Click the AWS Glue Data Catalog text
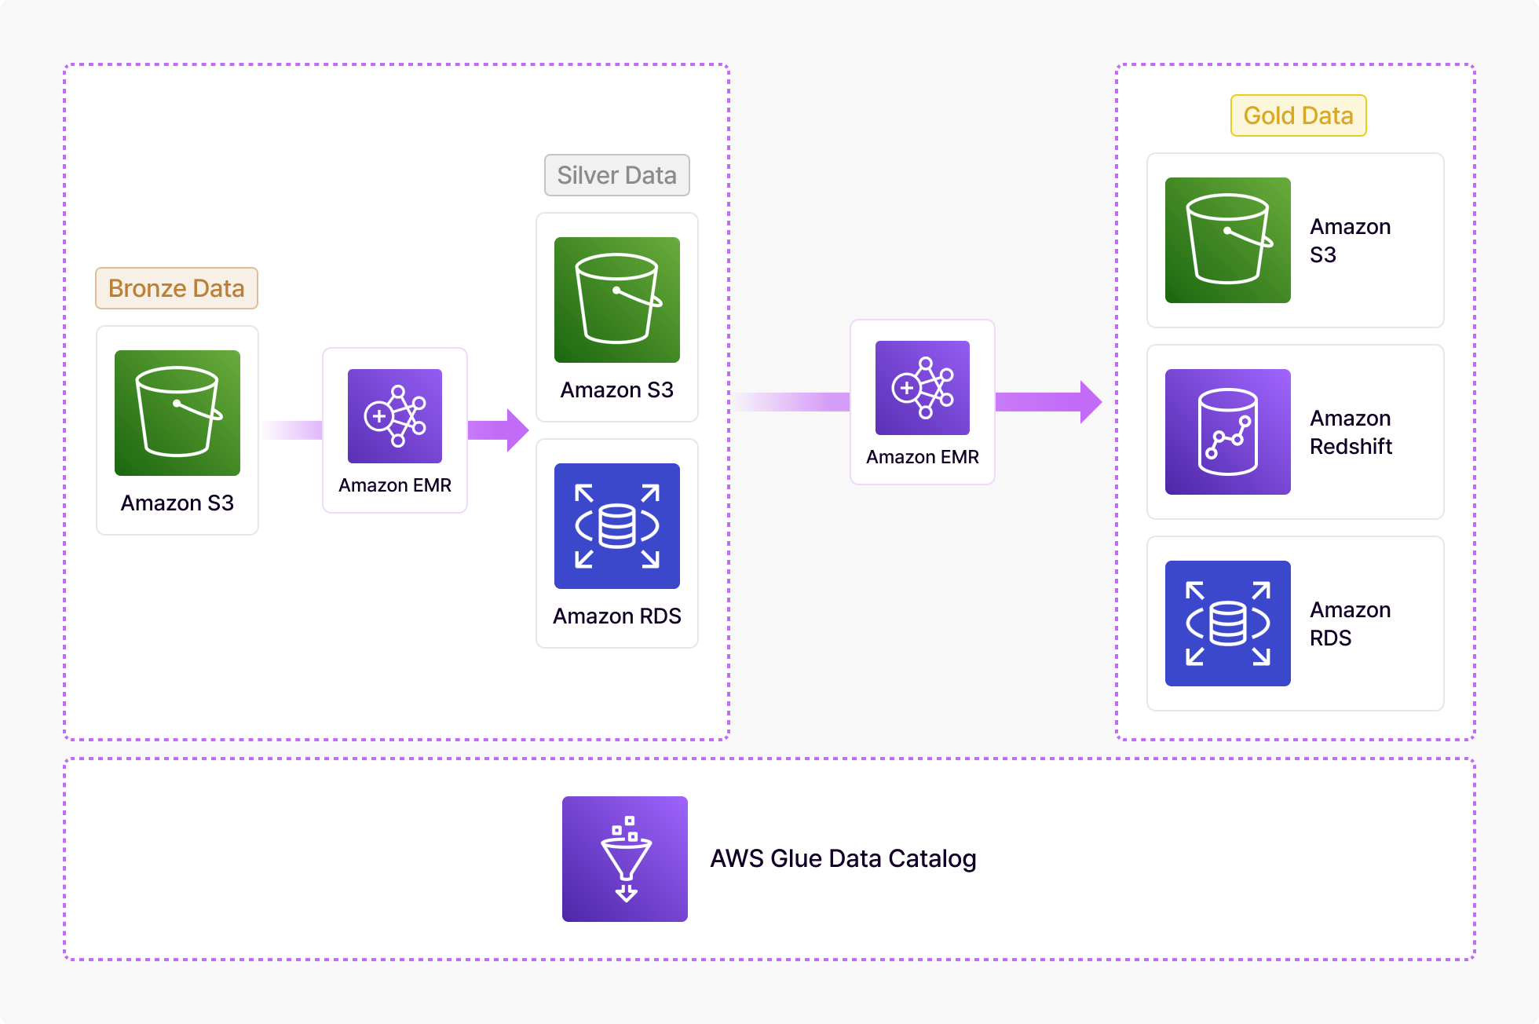The image size is (1539, 1024). [843, 858]
